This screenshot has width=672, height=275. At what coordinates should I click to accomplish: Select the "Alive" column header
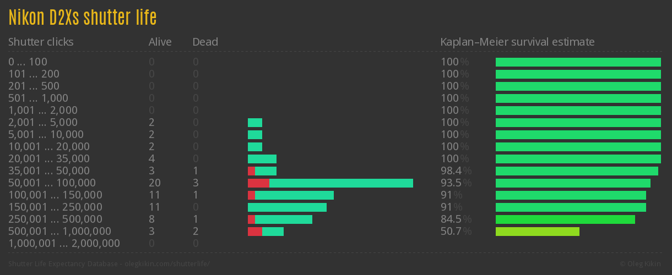point(160,42)
